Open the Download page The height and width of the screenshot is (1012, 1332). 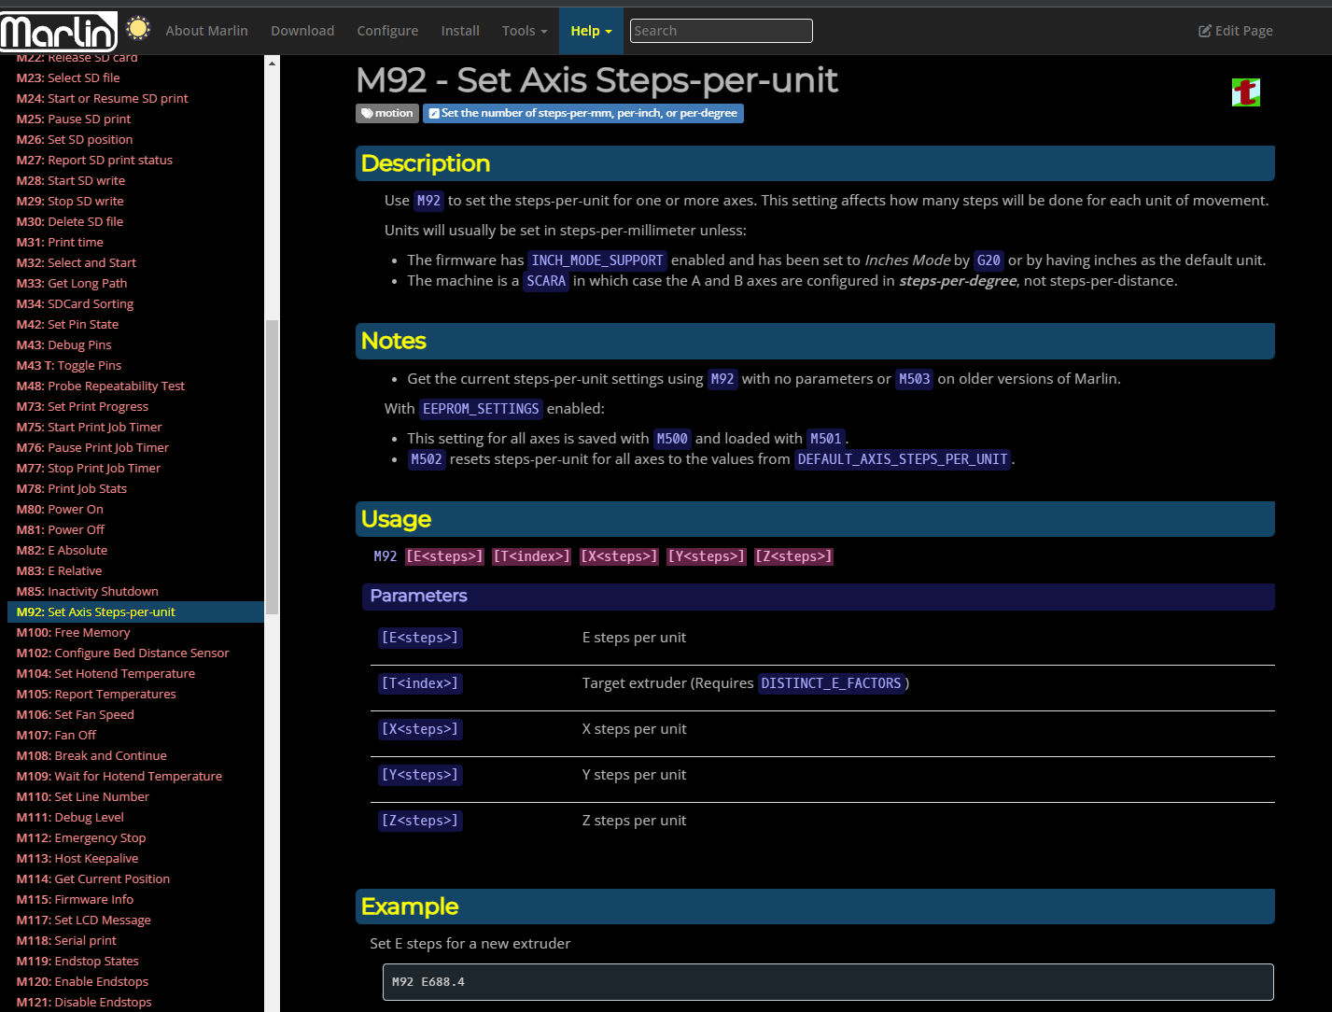302,31
